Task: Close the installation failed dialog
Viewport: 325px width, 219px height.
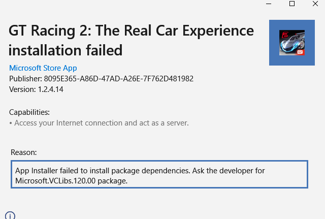Action: coord(315,4)
